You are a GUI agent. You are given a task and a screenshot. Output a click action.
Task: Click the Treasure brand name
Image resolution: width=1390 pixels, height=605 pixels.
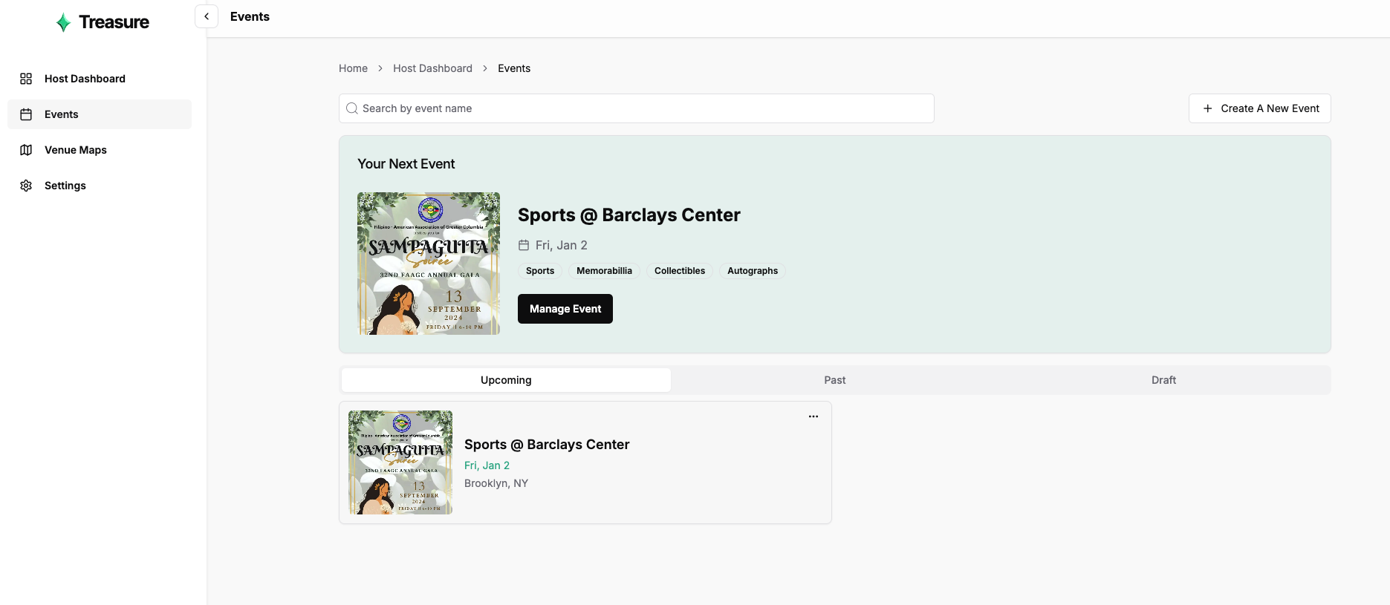(x=114, y=22)
